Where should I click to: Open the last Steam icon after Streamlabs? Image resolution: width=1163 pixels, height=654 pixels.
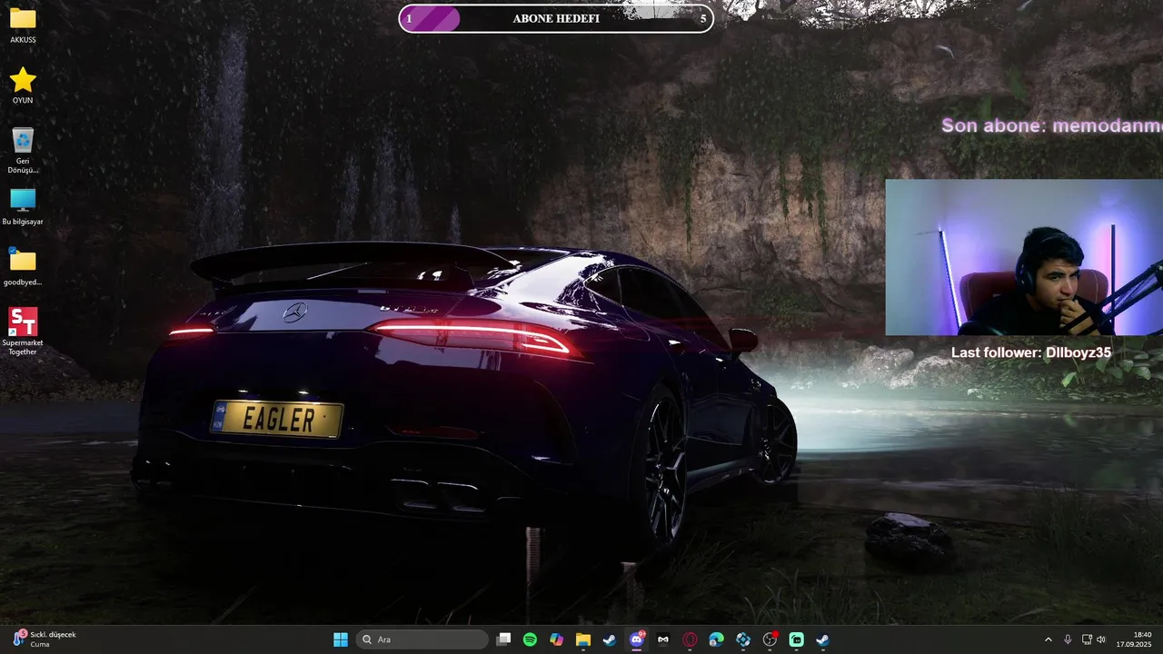coord(823,639)
